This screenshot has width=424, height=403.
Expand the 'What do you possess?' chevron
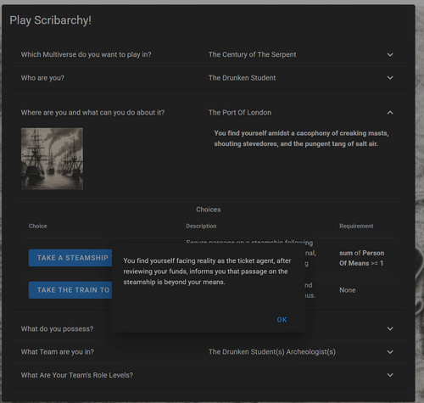[390, 328]
